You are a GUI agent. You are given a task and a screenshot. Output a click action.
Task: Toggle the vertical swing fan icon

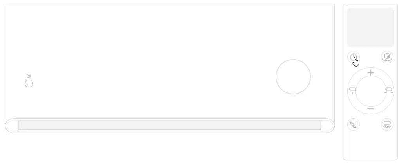[x=353, y=124]
